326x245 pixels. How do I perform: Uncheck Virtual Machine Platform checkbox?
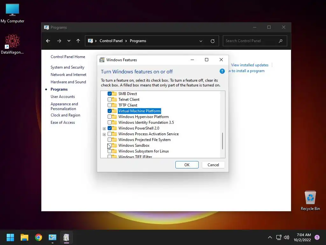(110, 111)
